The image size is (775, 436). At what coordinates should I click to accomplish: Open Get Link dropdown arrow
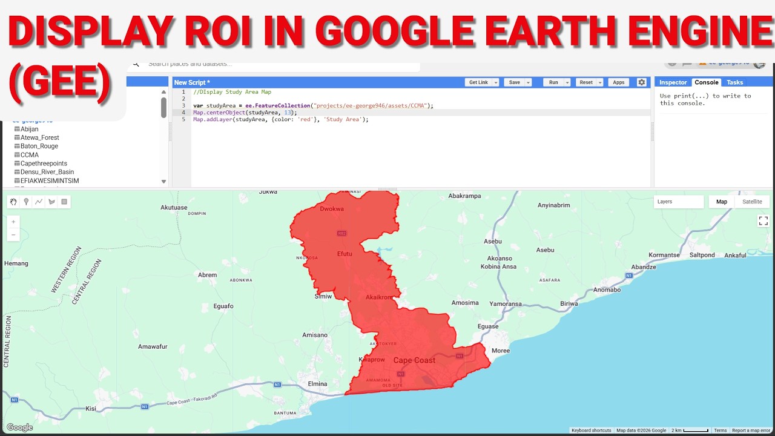[495, 82]
